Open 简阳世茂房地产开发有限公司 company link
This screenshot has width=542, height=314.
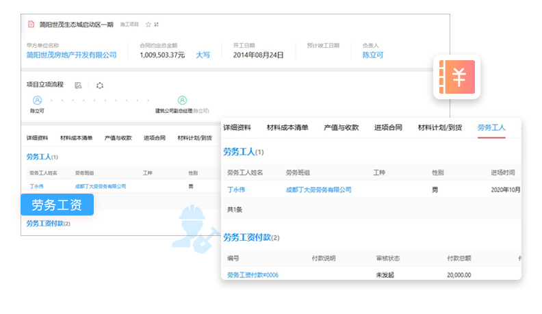point(71,55)
